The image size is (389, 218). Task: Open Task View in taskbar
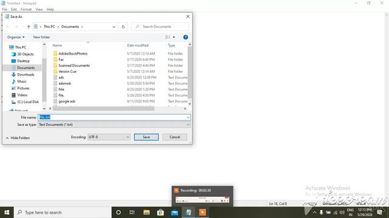coord(132,213)
